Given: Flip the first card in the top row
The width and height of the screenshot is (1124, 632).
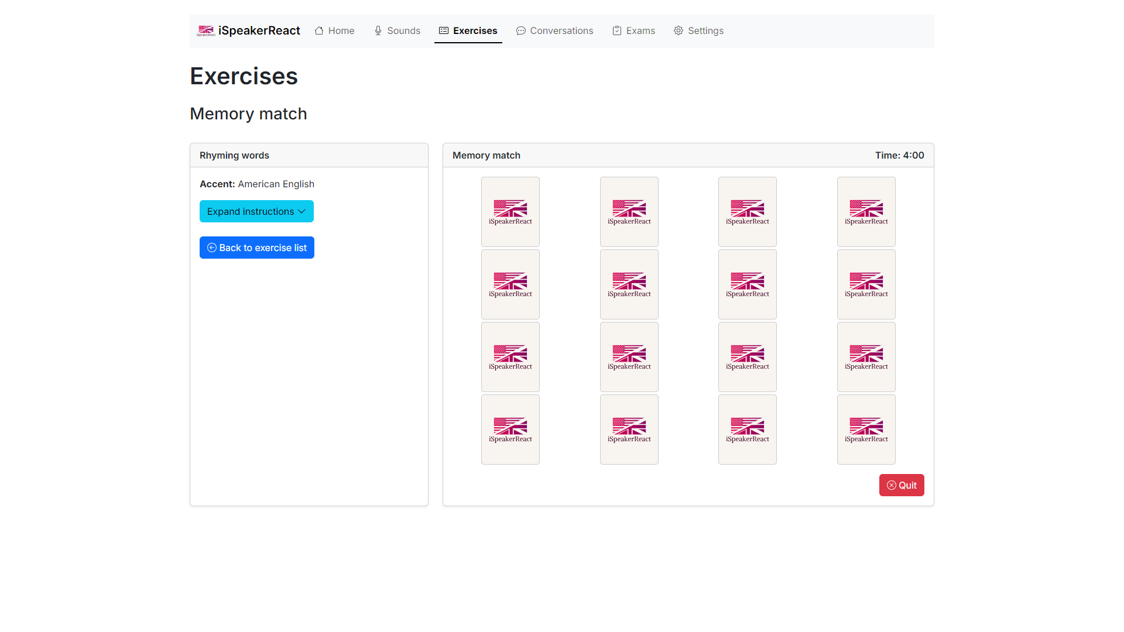Looking at the screenshot, I should 510,212.
